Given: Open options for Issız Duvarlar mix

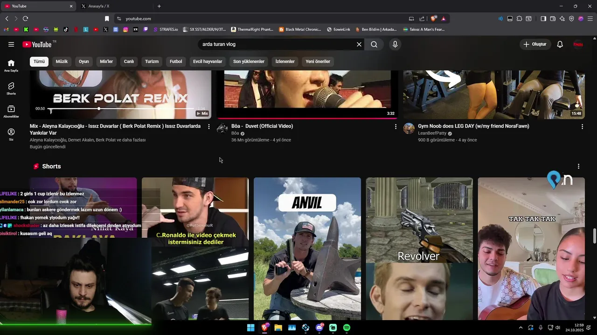Looking at the screenshot, I should pos(208,127).
